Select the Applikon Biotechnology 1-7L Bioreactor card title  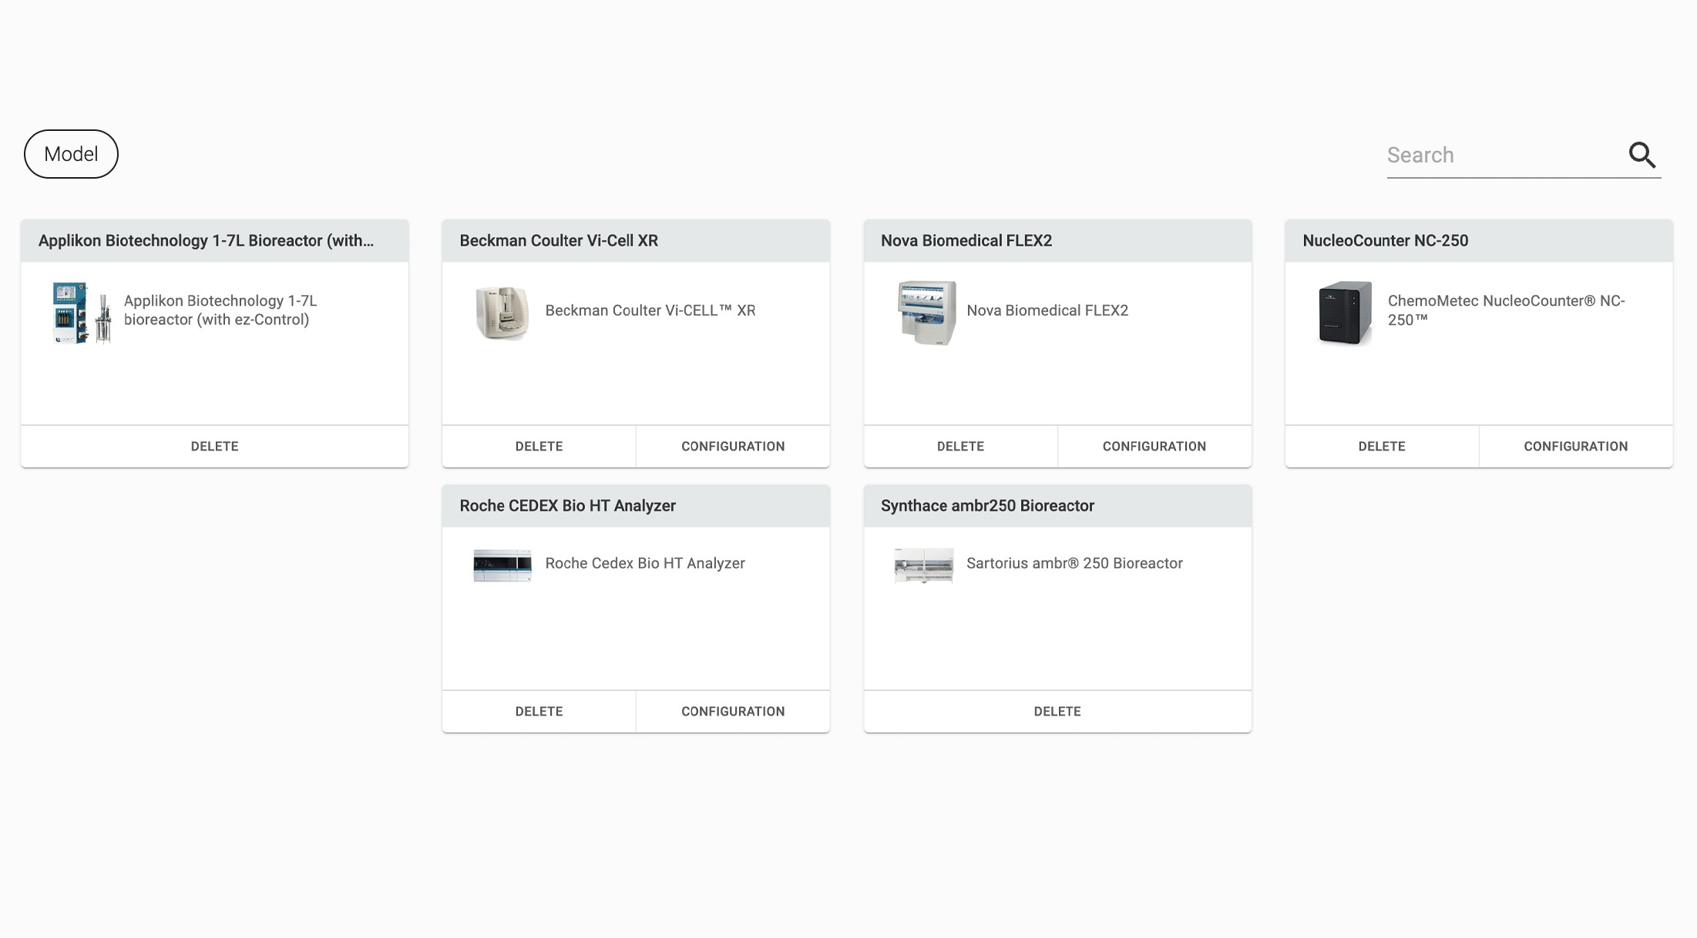[206, 241]
